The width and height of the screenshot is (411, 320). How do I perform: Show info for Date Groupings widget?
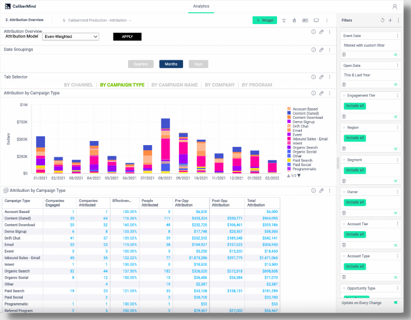click(x=313, y=50)
